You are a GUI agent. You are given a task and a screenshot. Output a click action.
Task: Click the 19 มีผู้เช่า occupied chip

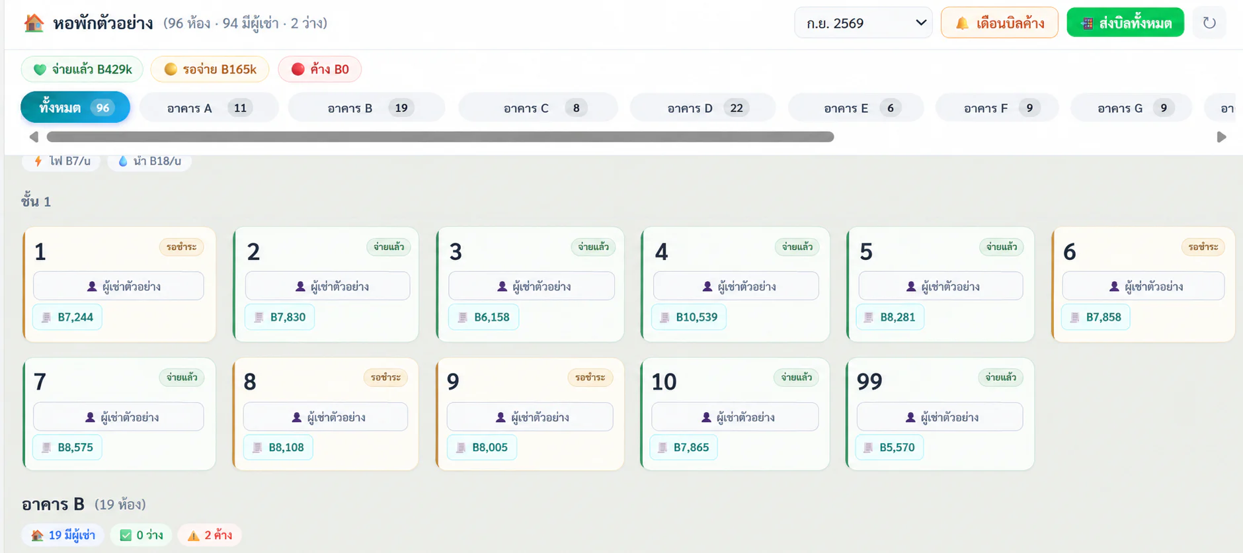(64, 535)
